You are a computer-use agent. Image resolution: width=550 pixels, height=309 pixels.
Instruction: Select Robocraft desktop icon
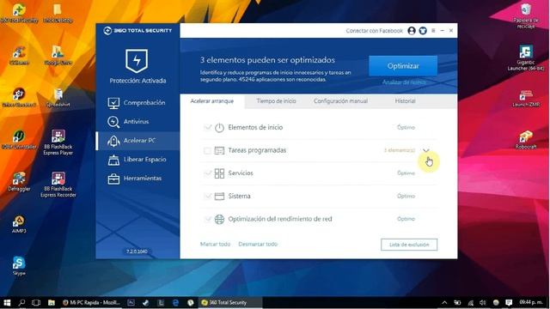tap(525, 139)
